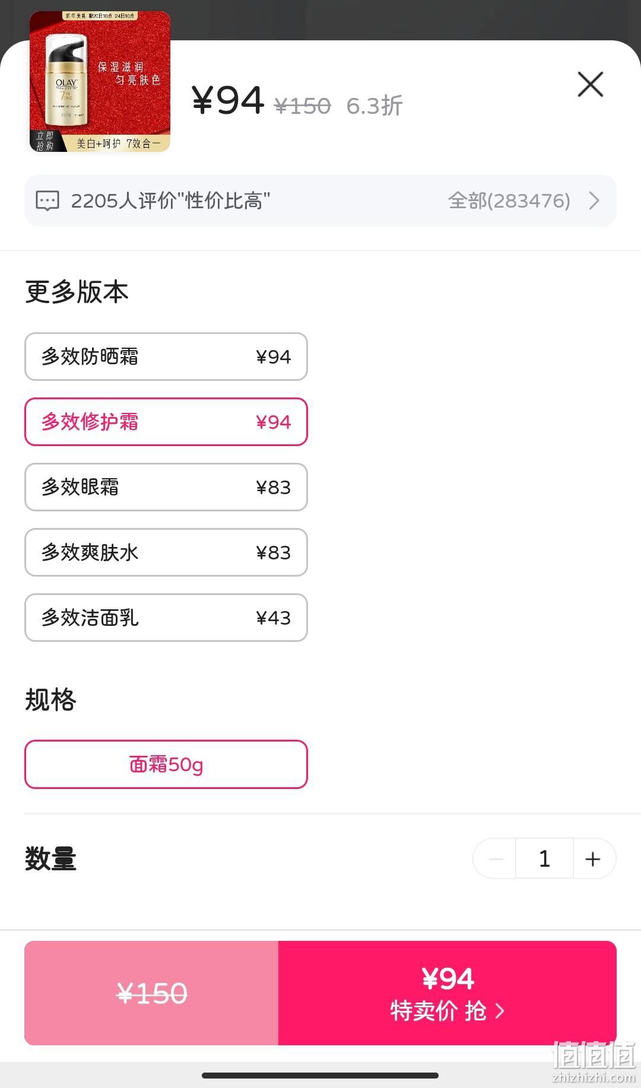Select 多效修护霜 version option
Screen dimensions: 641x1088
pyautogui.click(x=166, y=422)
